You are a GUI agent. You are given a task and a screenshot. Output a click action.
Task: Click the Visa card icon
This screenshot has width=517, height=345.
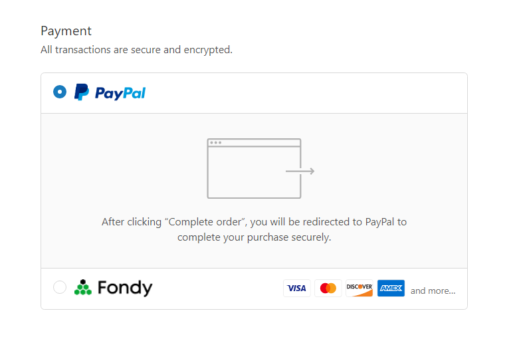(297, 288)
